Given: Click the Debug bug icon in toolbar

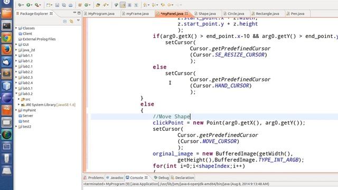Looking at the screenshot, I should click(20, 5).
